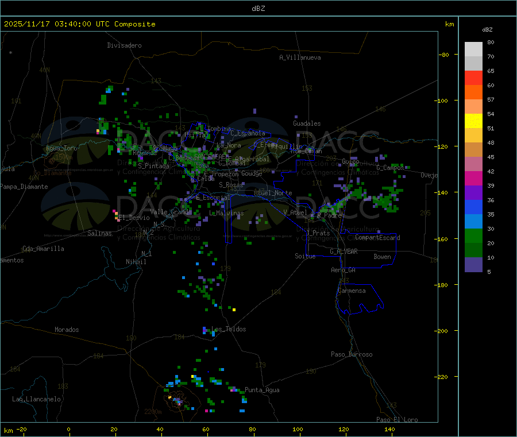Click the Guico place label

tap(350, 161)
